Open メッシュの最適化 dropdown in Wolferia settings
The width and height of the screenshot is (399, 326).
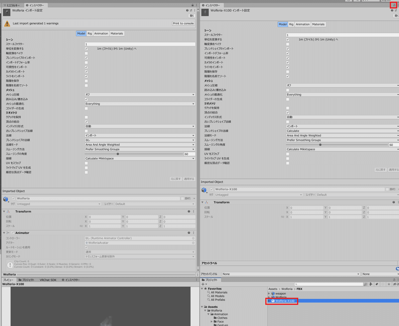(x=140, y=104)
